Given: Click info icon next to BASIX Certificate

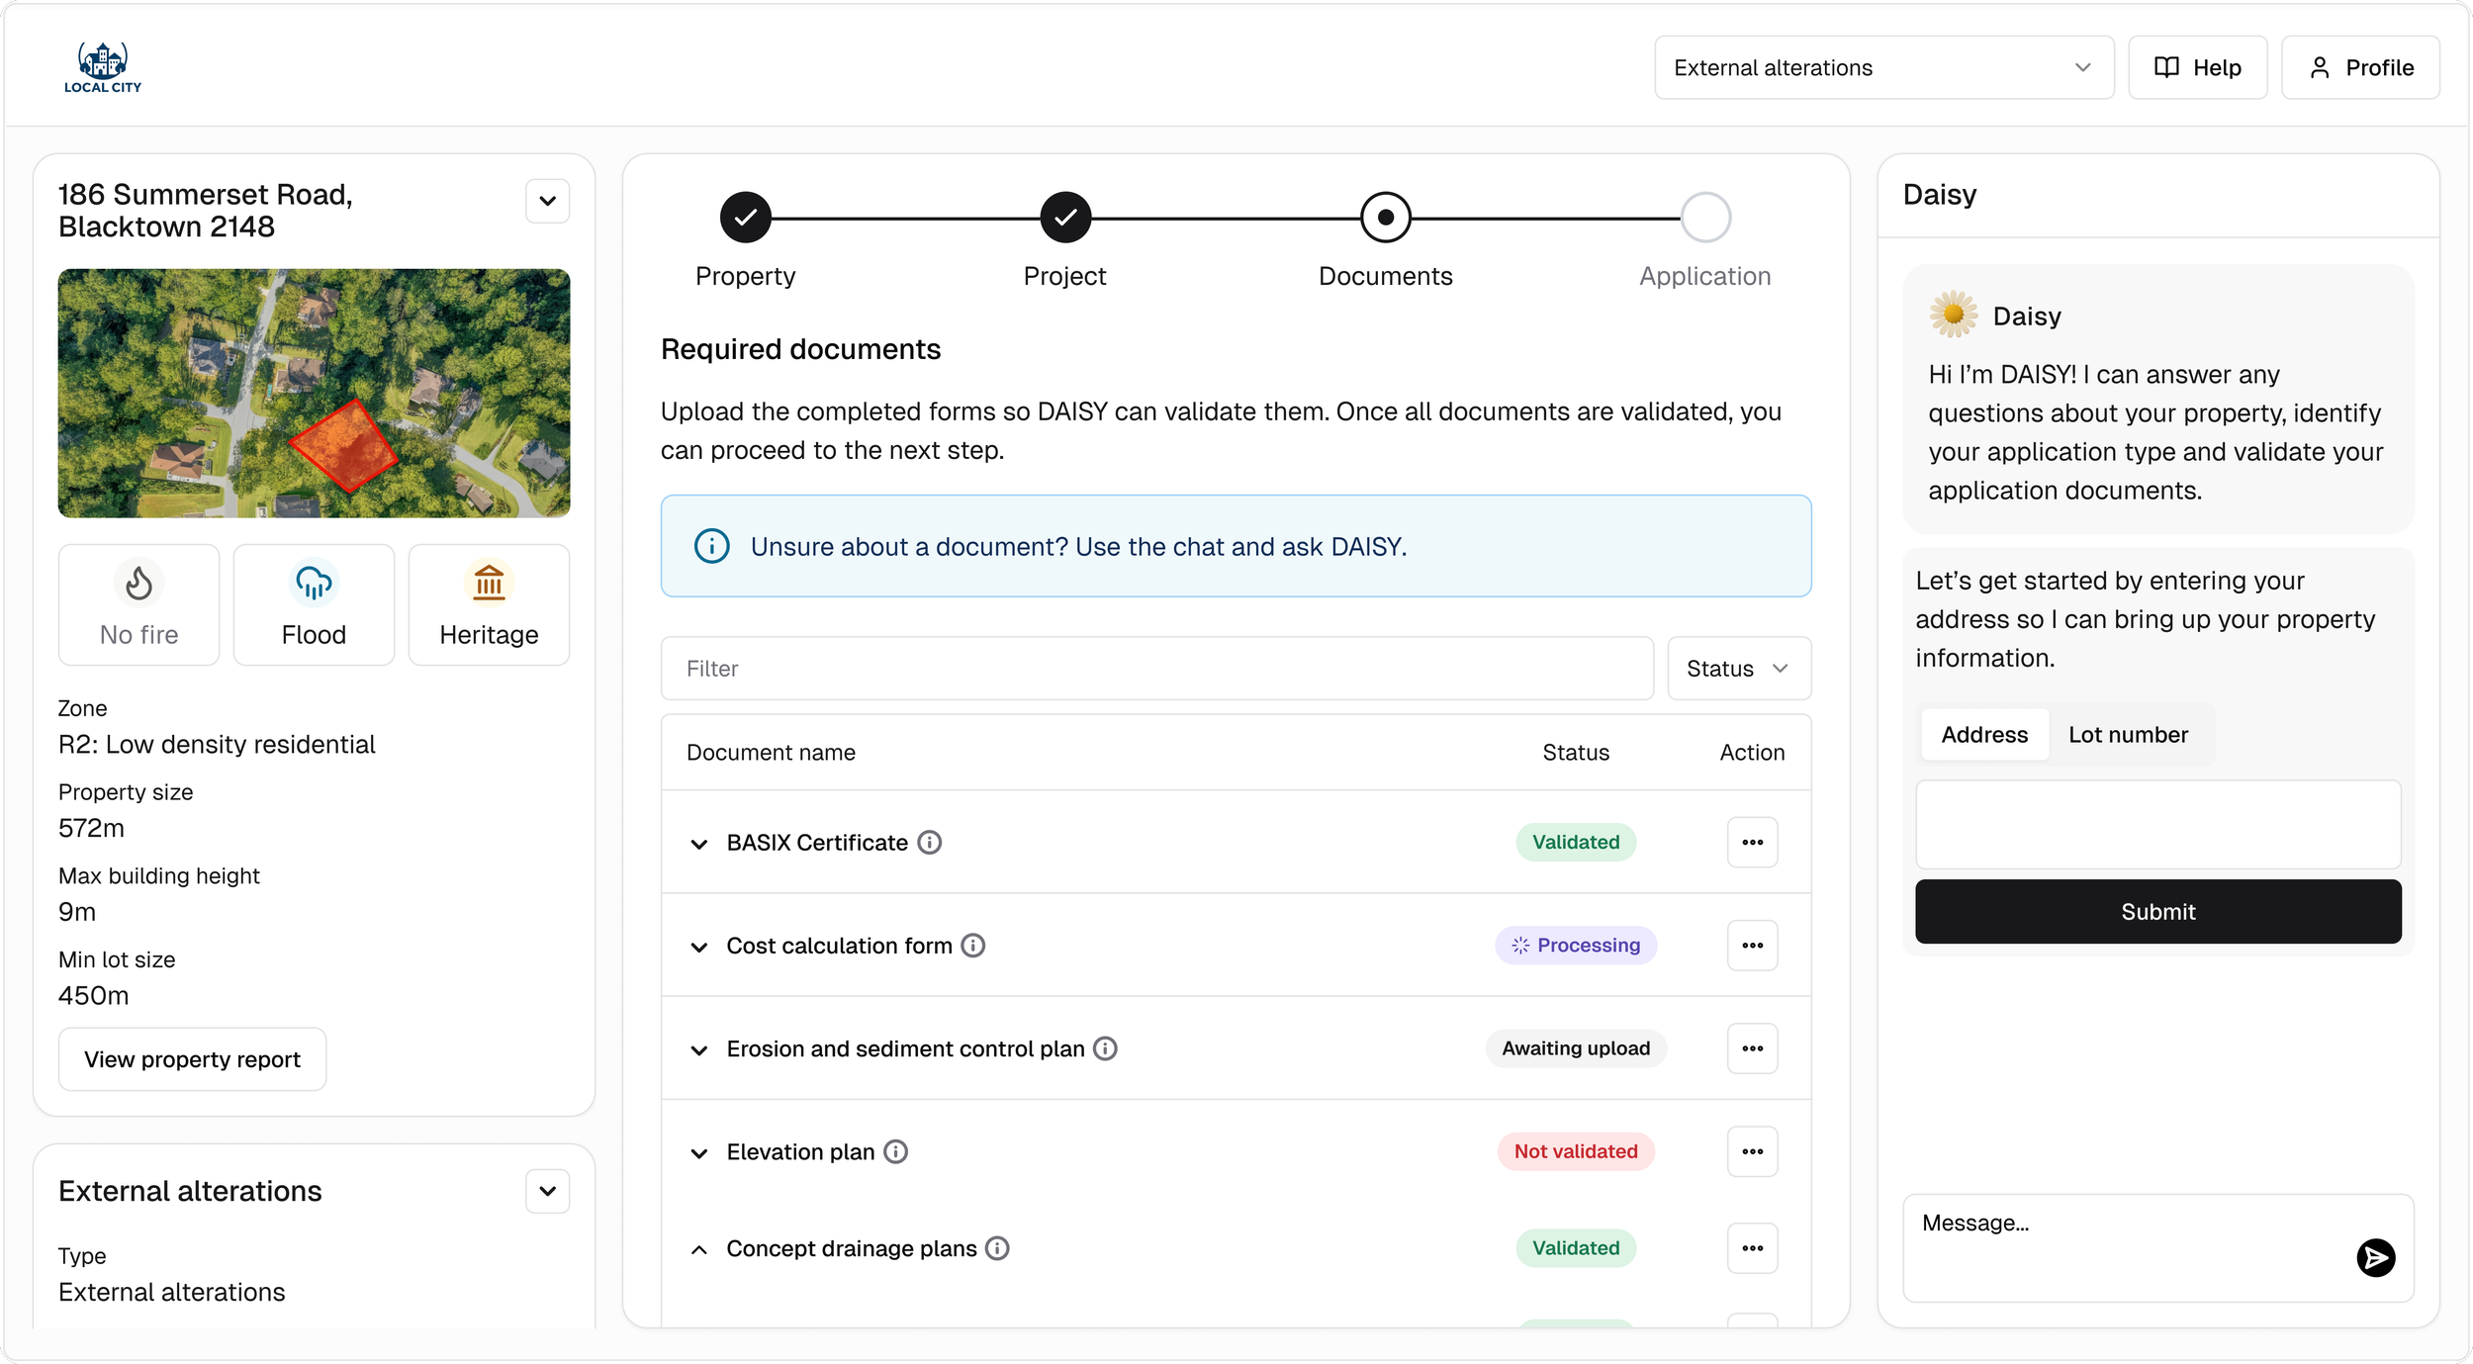Looking at the screenshot, I should click(x=929, y=842).
